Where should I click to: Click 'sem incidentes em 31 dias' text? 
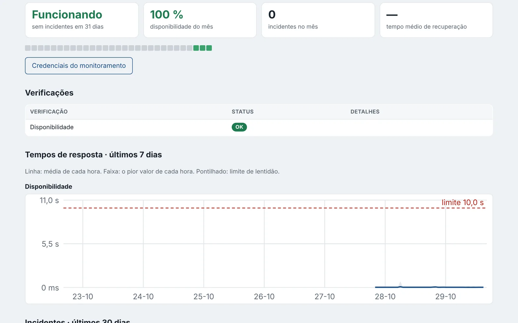[x=68, y=26]
